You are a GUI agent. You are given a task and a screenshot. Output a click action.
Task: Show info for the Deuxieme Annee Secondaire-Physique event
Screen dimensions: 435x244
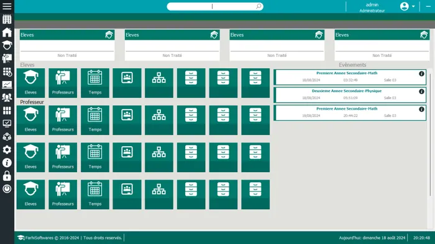coord(421,92)
